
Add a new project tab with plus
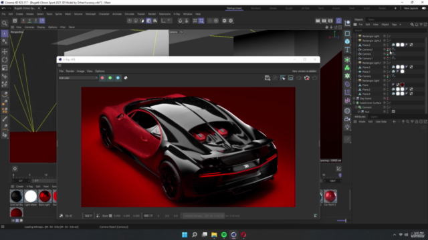[x=45, y=8]
